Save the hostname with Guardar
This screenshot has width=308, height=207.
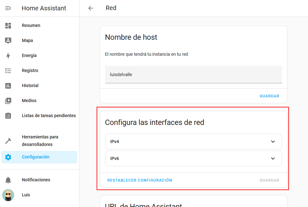pyautogui.click(x=269, y=96)
